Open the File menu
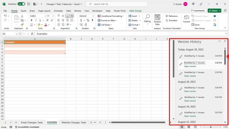The image size is (229, 129). coord(5,11)
